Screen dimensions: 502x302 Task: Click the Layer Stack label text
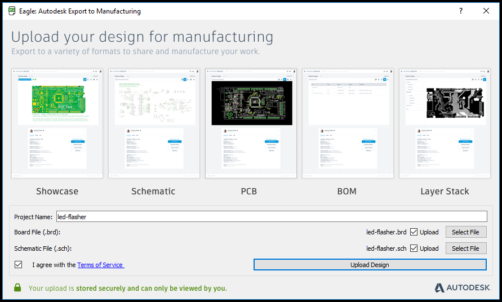coord(445,192)
